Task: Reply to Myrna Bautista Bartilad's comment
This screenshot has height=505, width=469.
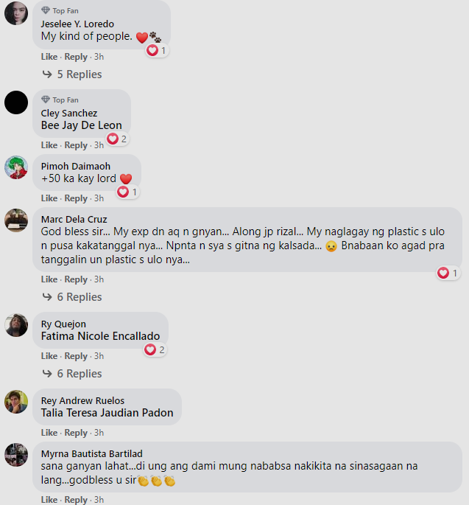Action: 76,500
